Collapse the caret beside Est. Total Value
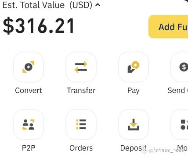 click(x=98, y=5)
